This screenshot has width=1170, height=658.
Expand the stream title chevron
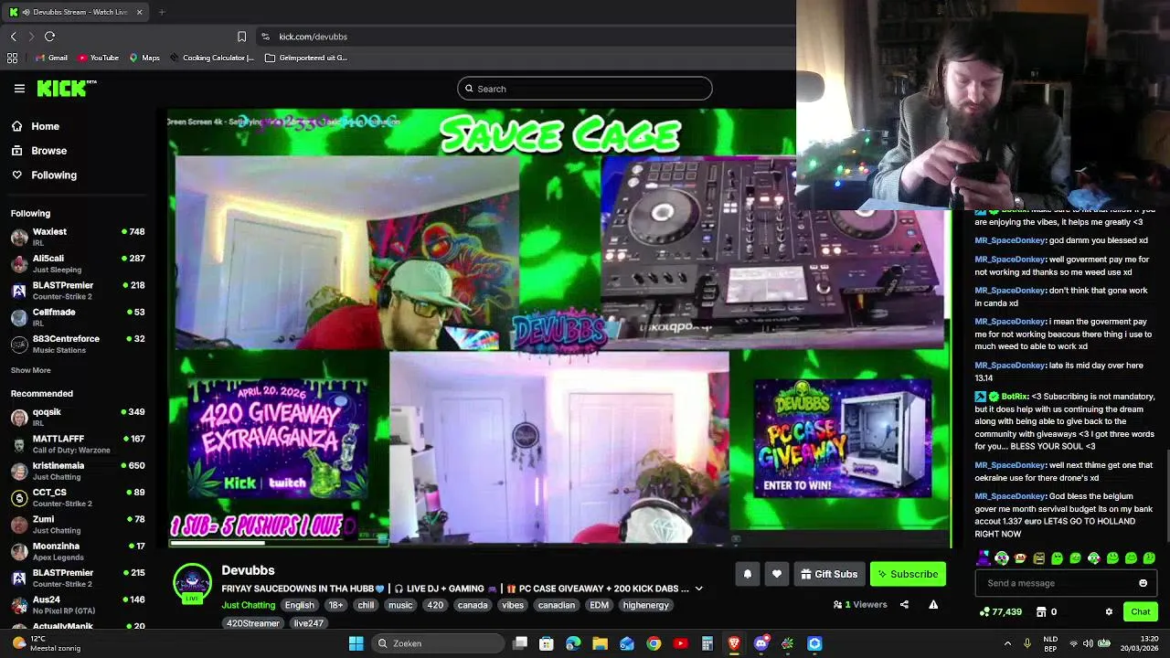(x=699, y=589)
